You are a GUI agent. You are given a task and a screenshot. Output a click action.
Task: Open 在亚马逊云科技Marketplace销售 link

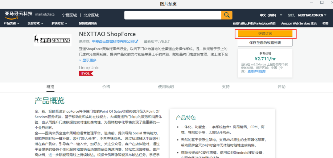pos(254,23)
